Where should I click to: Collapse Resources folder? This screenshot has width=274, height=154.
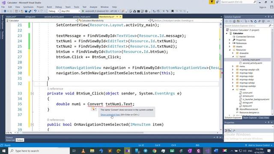coord(230,50)
